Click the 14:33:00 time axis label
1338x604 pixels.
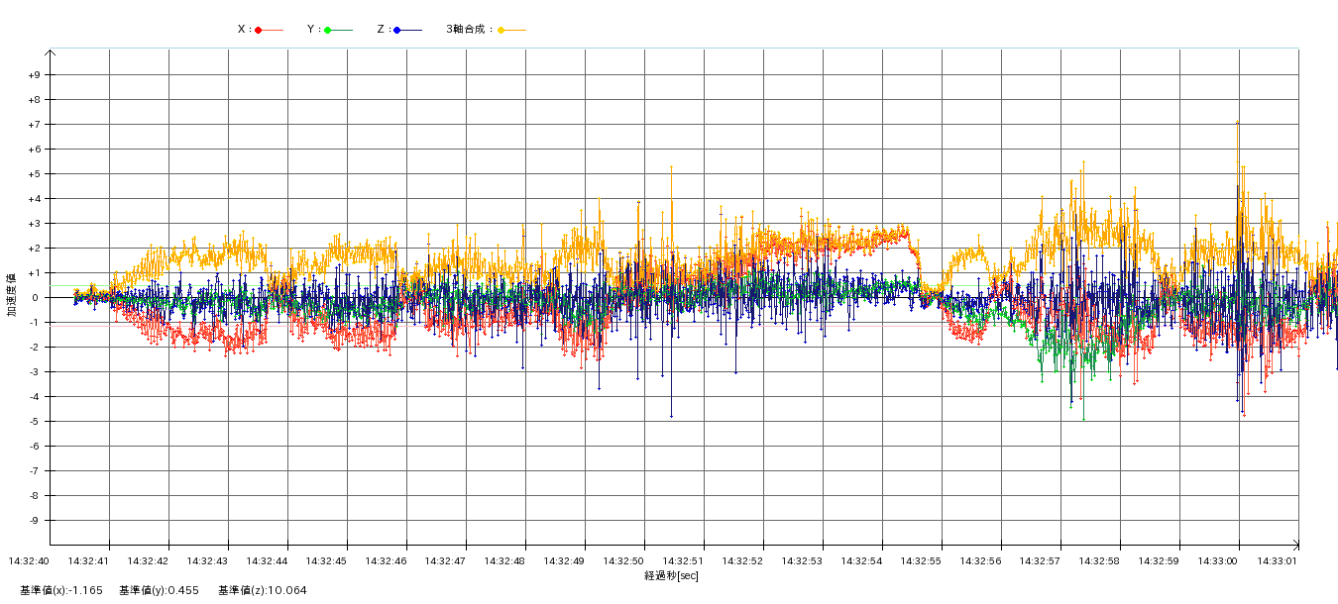click(1218, 561)
